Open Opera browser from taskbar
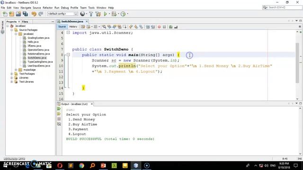Screen dimensions: 303x170 60,165
